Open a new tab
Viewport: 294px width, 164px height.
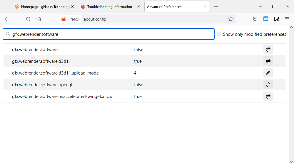pyautogui.click(x=216, y=7)
